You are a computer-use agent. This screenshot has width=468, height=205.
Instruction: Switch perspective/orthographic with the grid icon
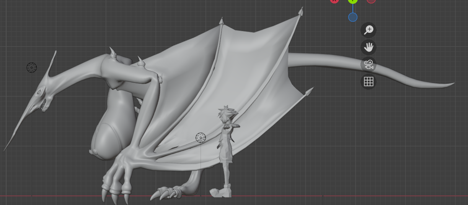[x=369, y=82]
